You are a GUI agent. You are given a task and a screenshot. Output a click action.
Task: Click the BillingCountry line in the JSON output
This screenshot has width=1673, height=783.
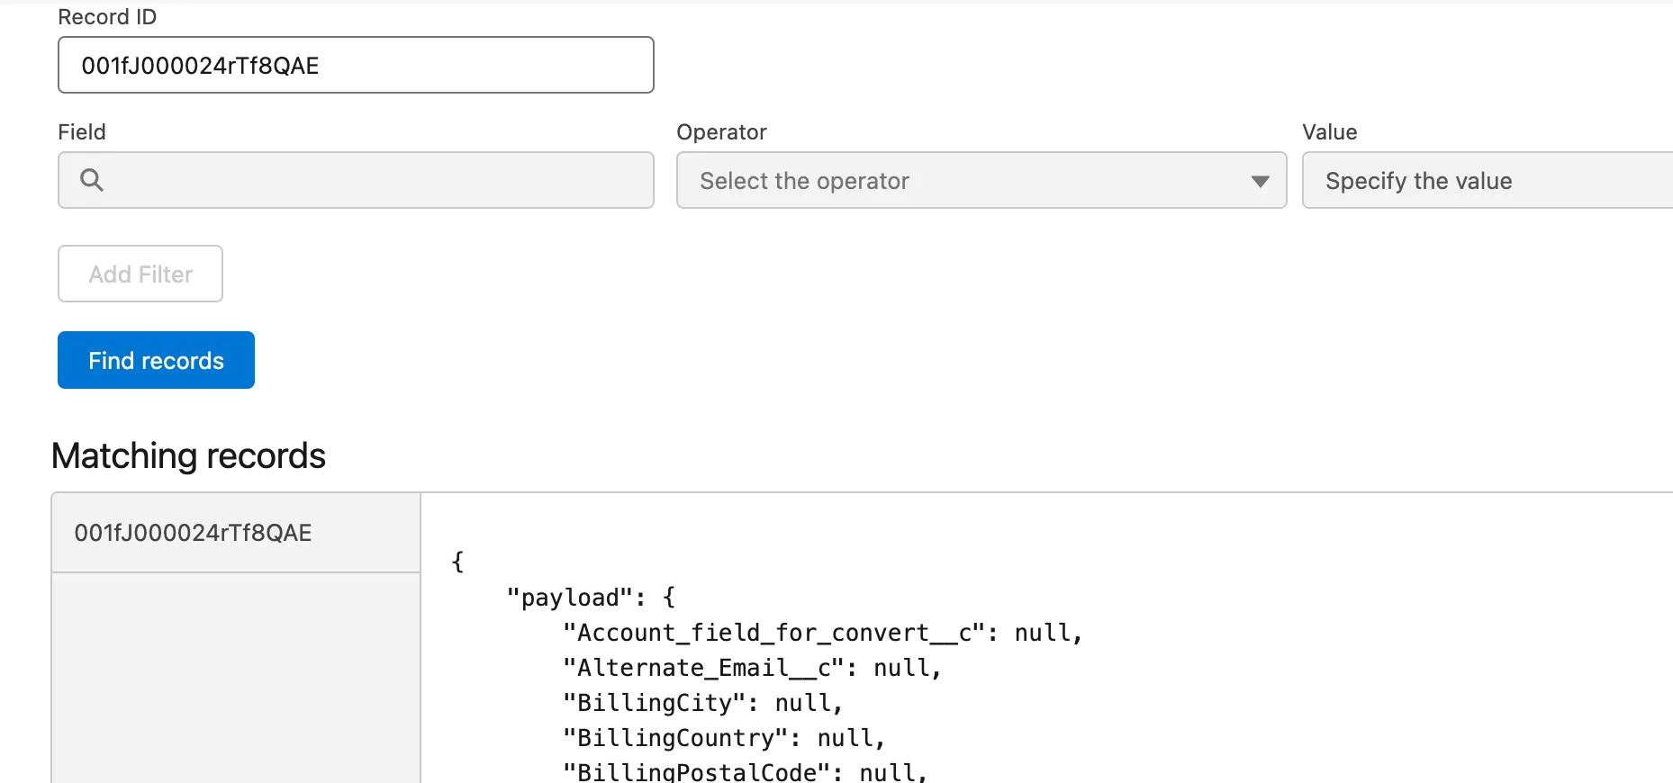tap(723, 738)
